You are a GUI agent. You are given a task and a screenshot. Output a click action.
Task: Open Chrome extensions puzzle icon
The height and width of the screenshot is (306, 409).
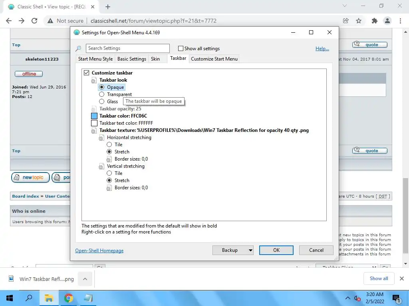pos(375,21)
